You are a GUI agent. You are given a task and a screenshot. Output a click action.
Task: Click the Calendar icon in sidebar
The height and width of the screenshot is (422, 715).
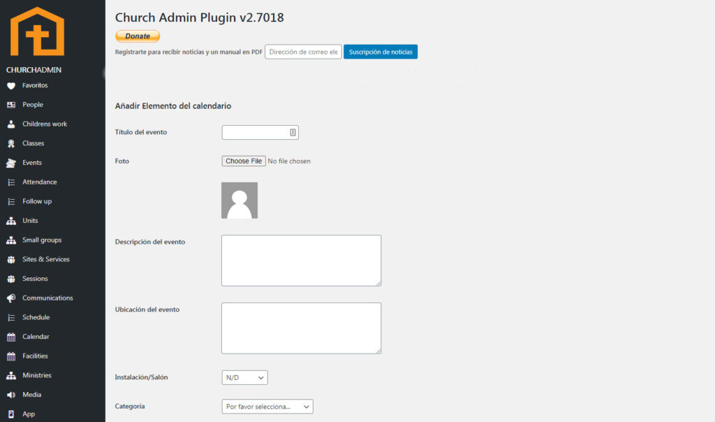(x=10, y=337)
